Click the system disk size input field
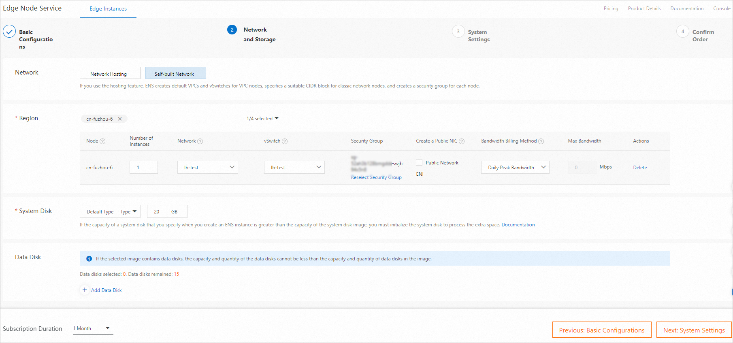The width and height of the screenshot is (733, 343). (x=167, y=211)
